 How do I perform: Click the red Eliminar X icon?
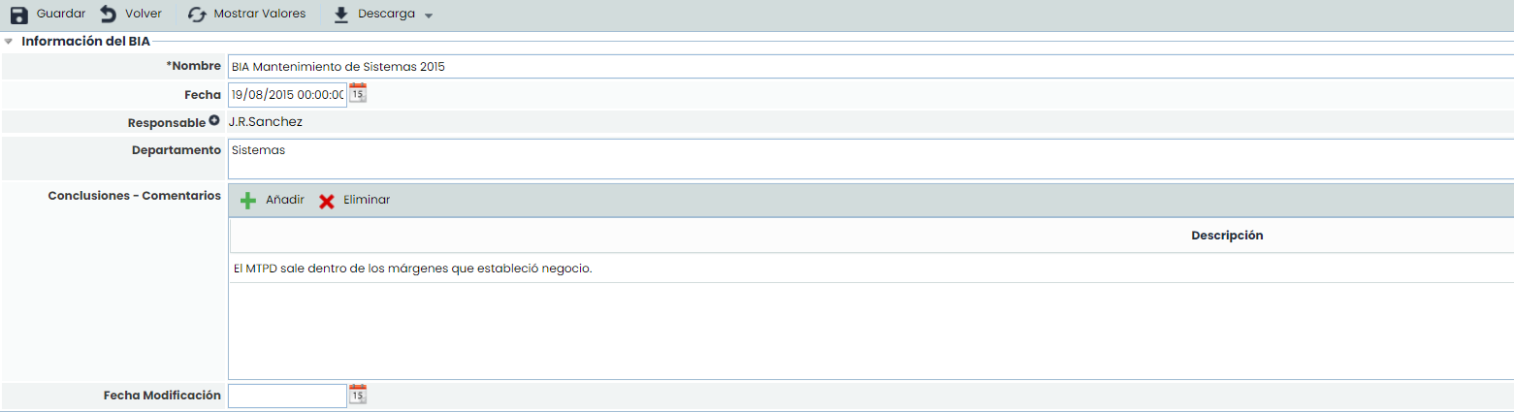327,201
